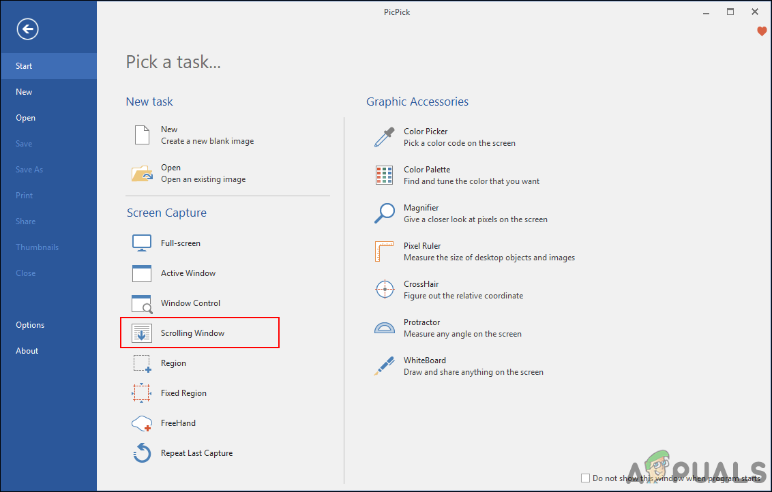Go to the Start sidebar tab
Image resolution: width=772 pixels, height=492 pixels.
[x=24, y=66]
